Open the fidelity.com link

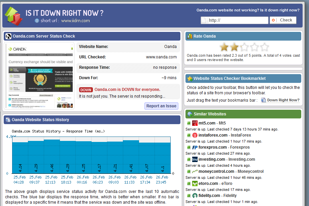pyautogui.click(x=209, y=196)
